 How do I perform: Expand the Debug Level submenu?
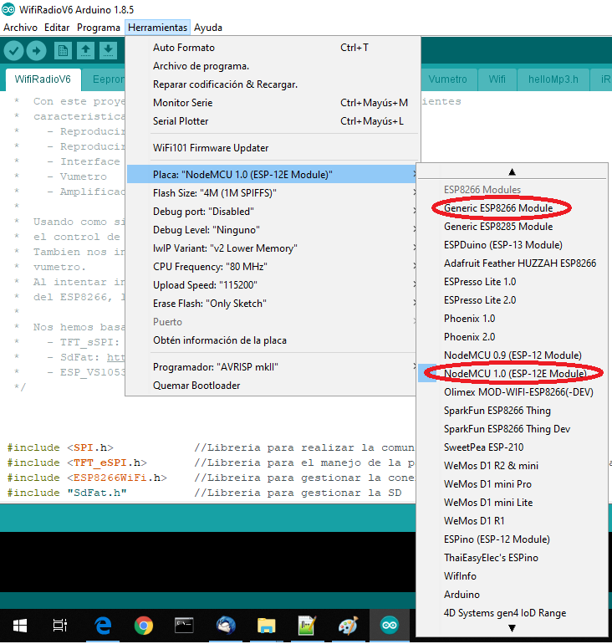pyautogui.click(x=273, y=230)
